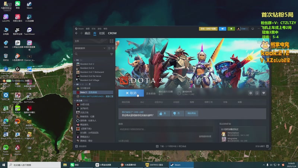The image size is (298, 168).
Task: Select Resident Evil Village
Action: 89,80
